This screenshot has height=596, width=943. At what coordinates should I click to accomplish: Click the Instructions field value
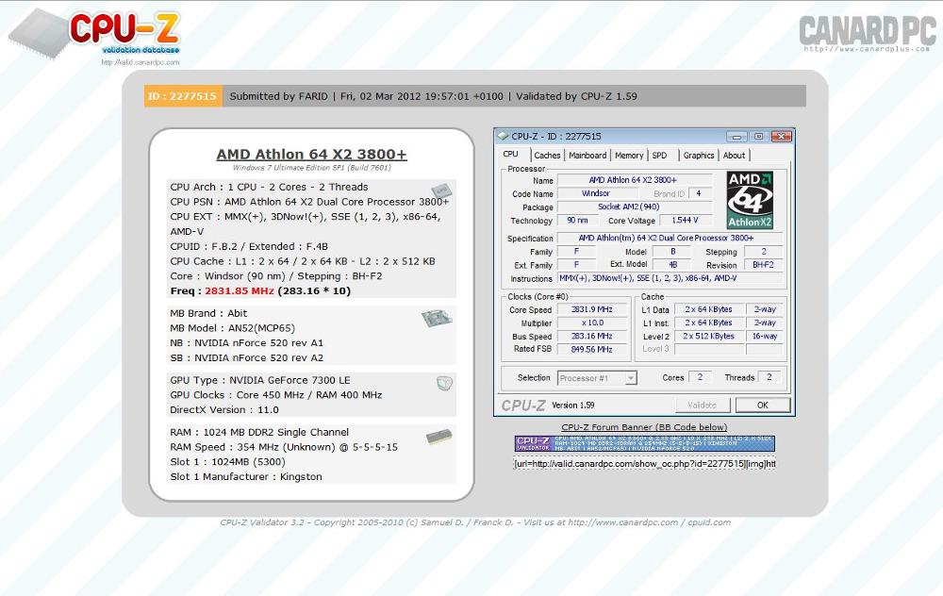click(670, 278)
